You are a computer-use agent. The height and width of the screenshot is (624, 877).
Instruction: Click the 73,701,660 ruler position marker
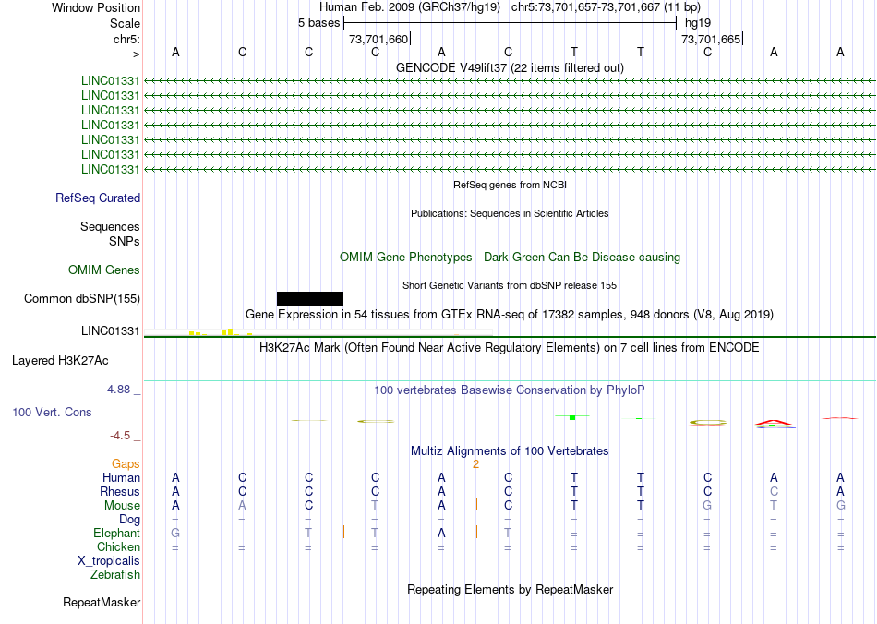coord(378,39)
